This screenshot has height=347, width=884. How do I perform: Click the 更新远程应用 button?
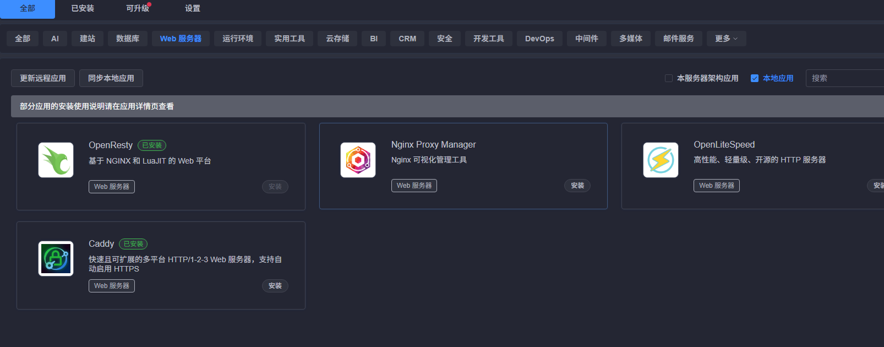[x=43, y=78]
